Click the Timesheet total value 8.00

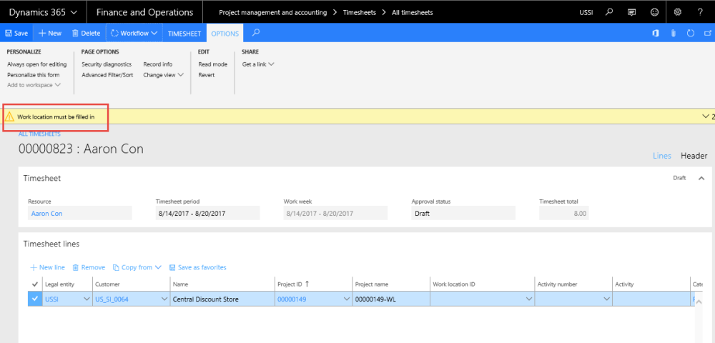(564, 213)
